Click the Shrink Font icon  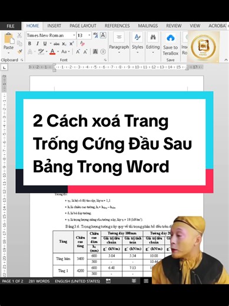pyautogui.click(x=85, y=52)
